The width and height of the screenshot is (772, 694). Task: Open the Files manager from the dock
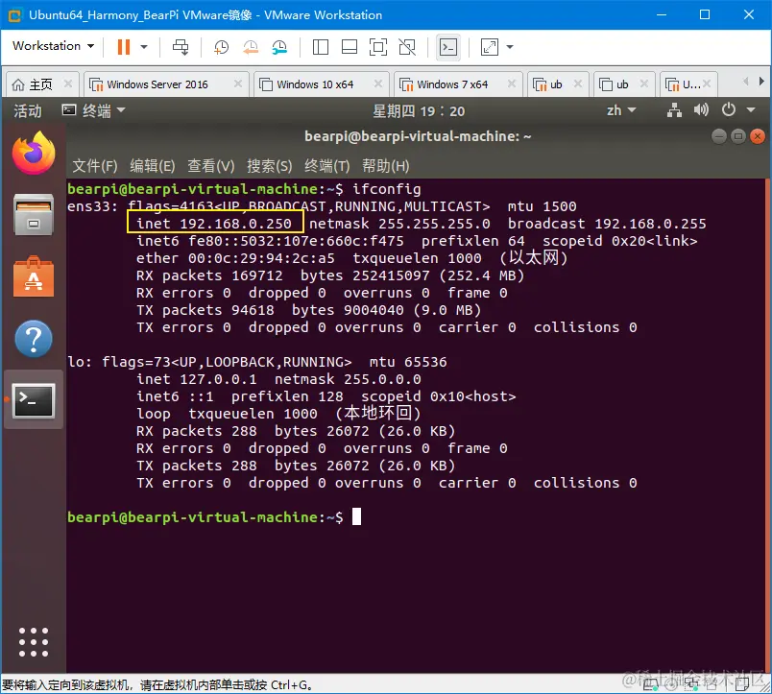coord(34,215)
